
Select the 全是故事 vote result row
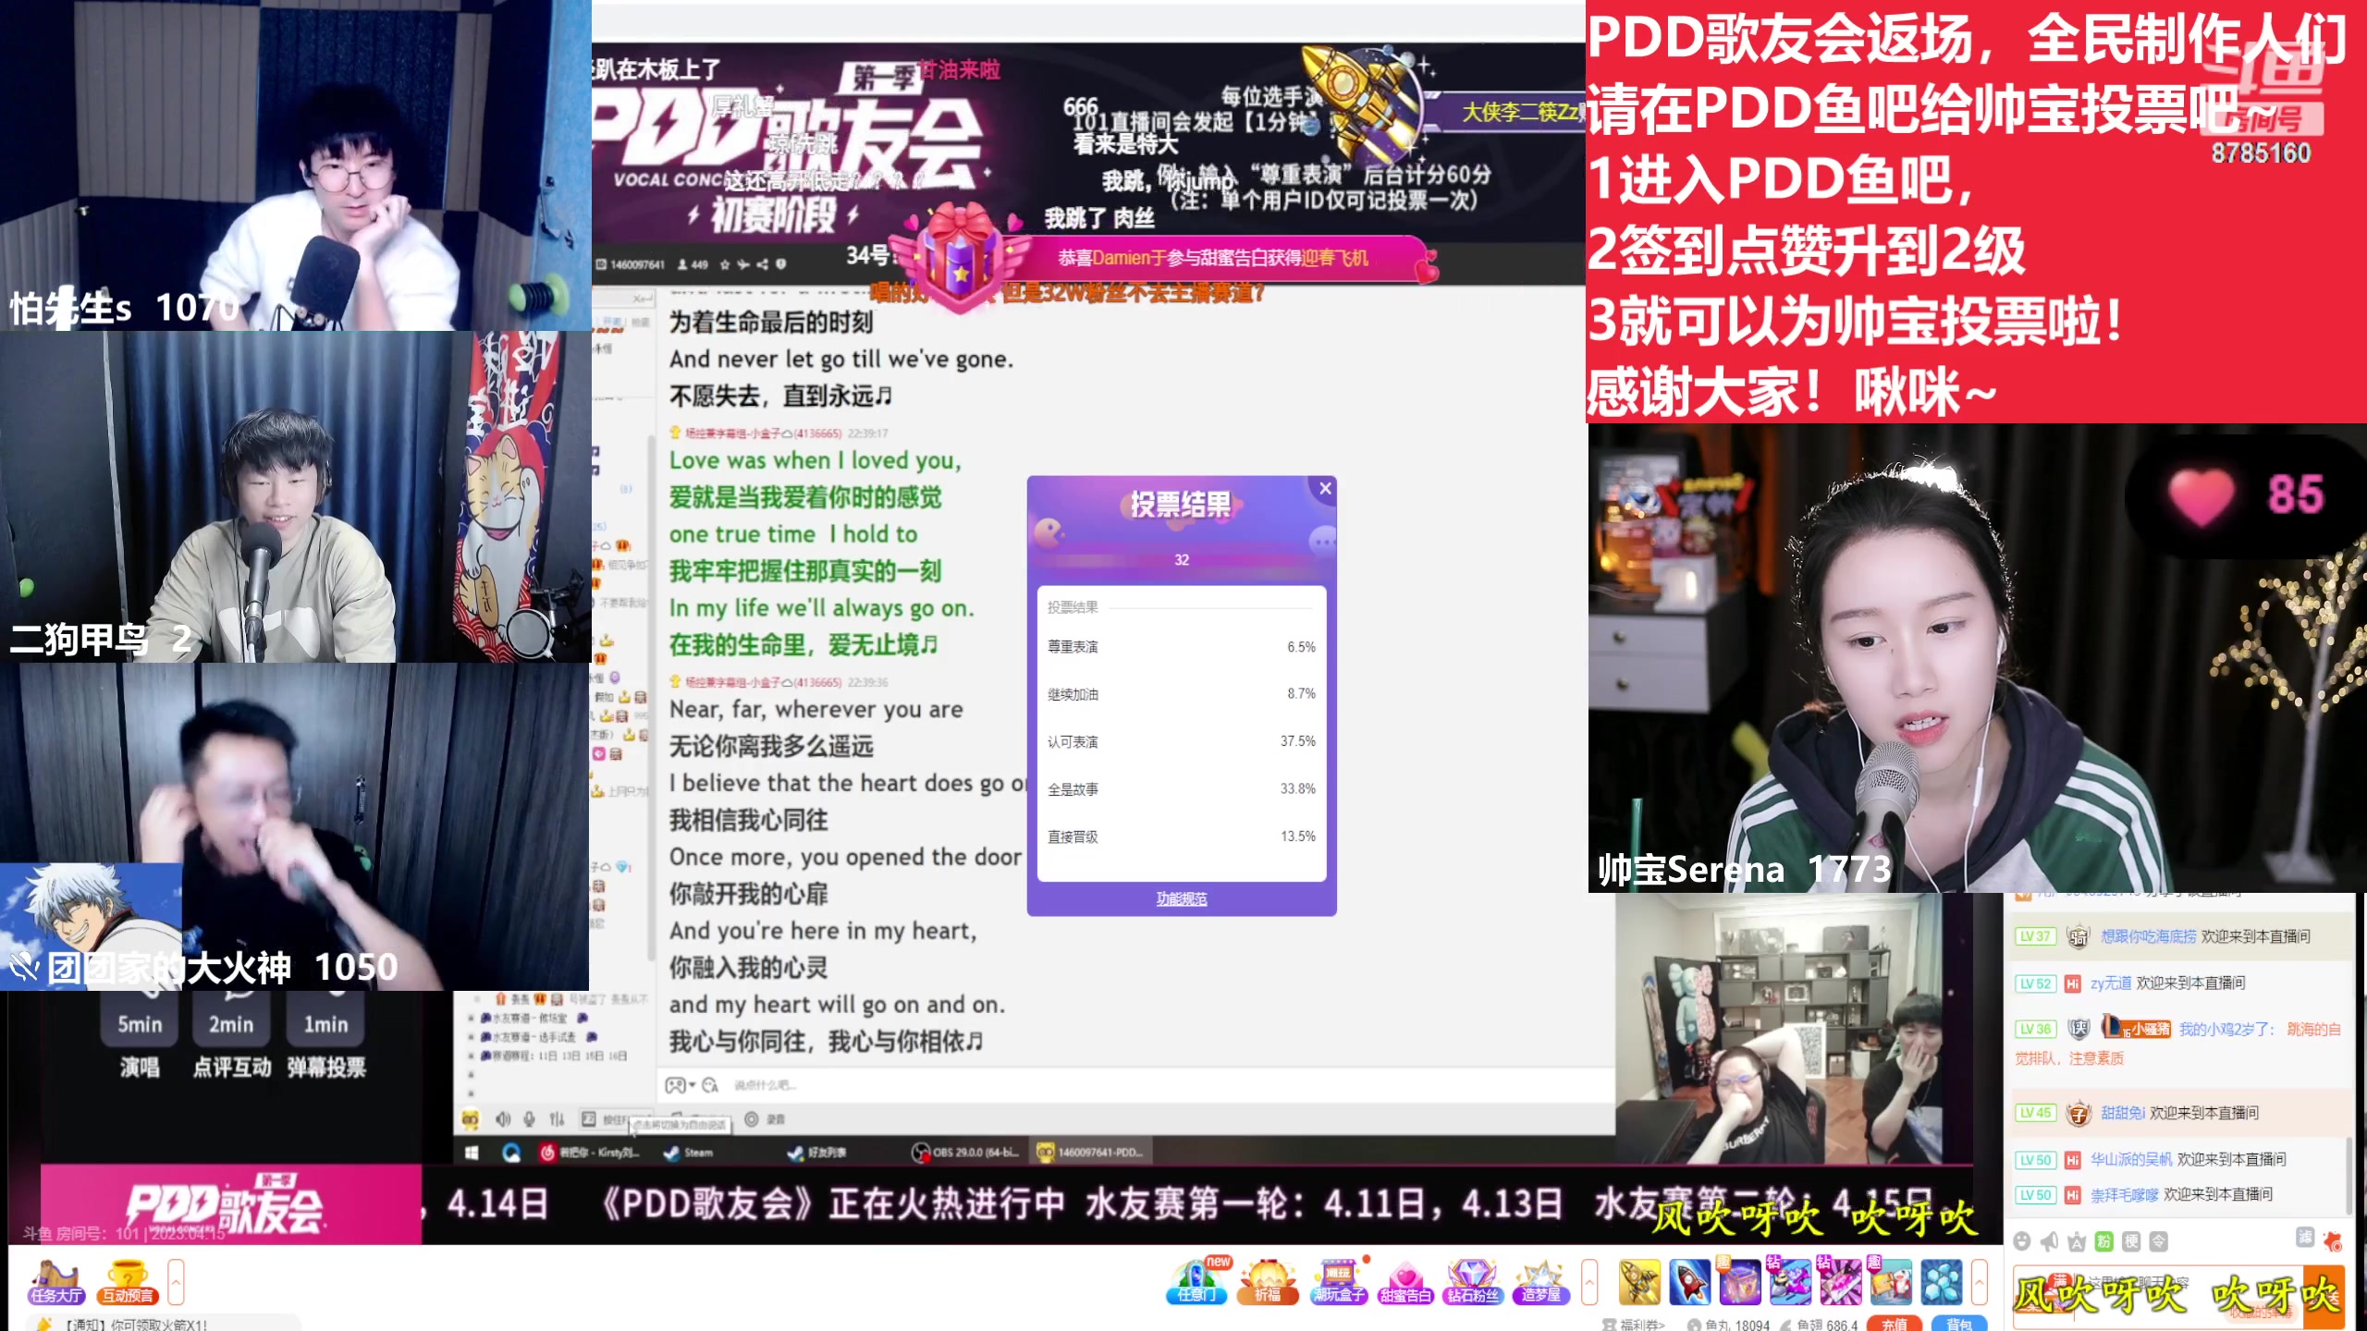tap(1181, 788)
